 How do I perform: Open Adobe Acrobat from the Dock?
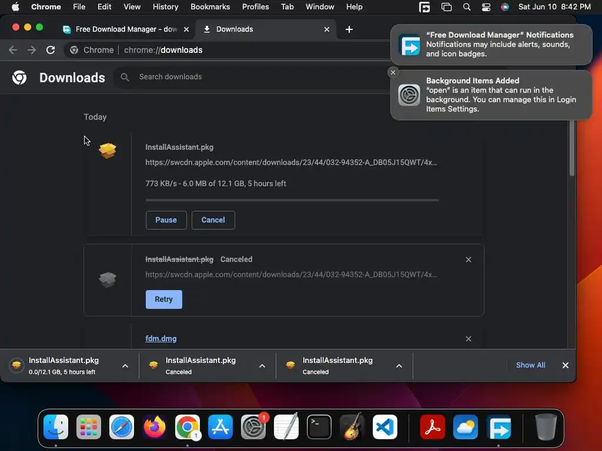(432, 427)
